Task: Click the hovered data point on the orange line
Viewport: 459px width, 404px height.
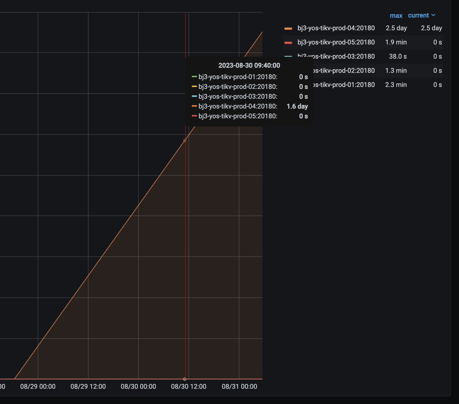Action: (185, 140)
